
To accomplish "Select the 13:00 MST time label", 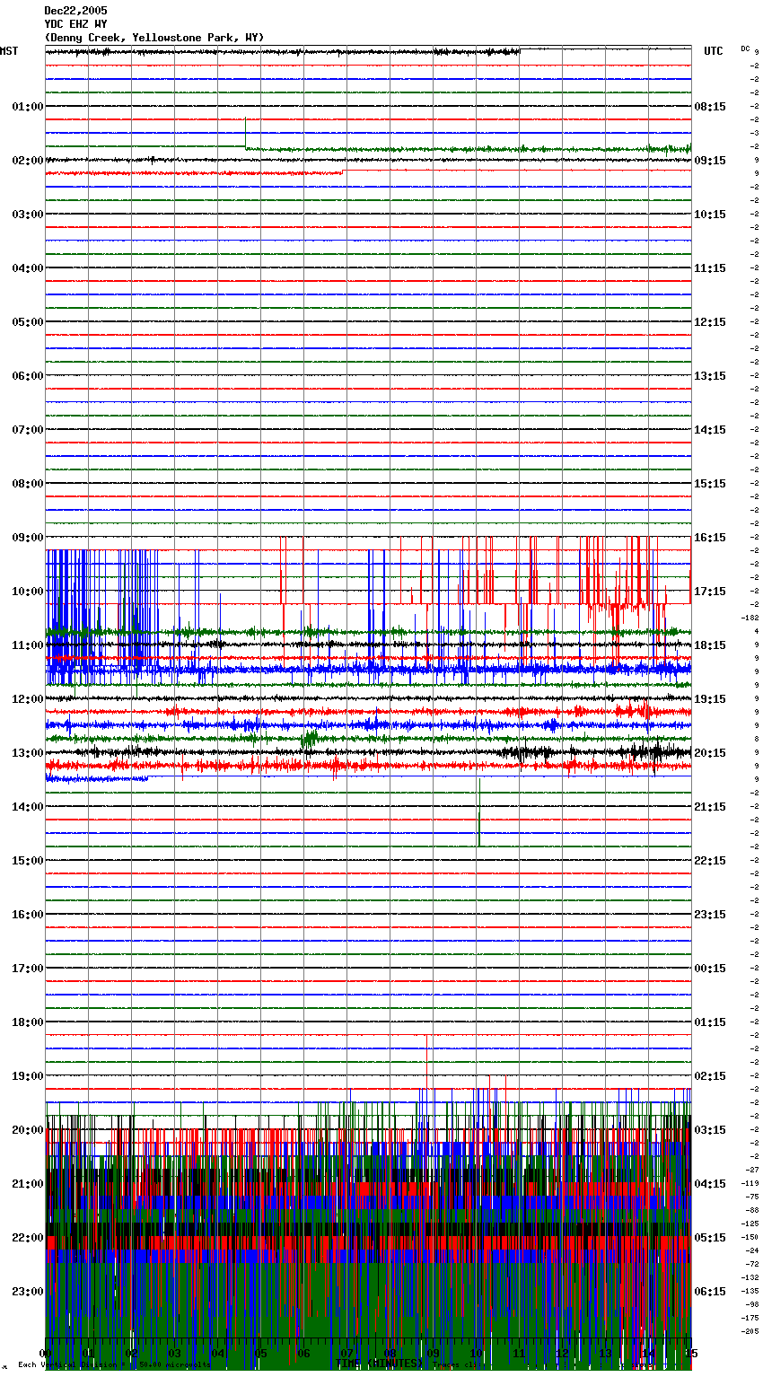I will click(x=28, y=753).
